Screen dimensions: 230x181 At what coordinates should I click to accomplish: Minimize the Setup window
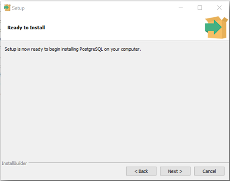181,8
